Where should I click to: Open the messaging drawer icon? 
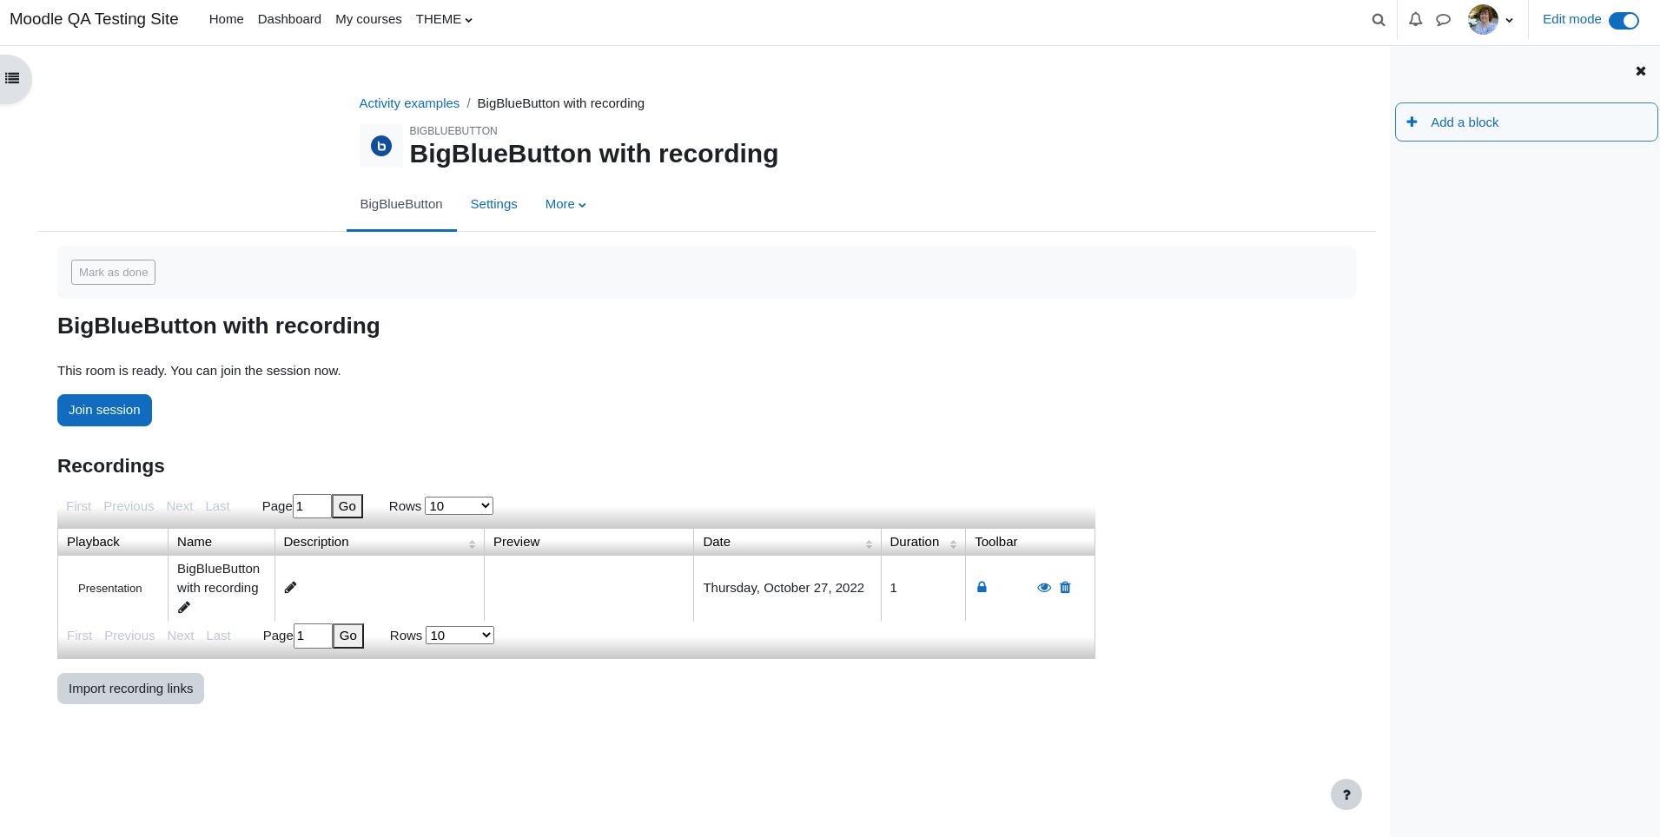(1443, 19)
